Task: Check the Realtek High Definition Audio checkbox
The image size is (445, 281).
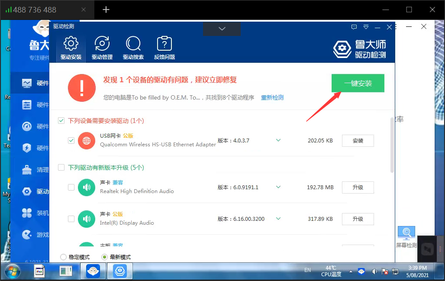Action: pyautogui.click(x=71, y=187)
